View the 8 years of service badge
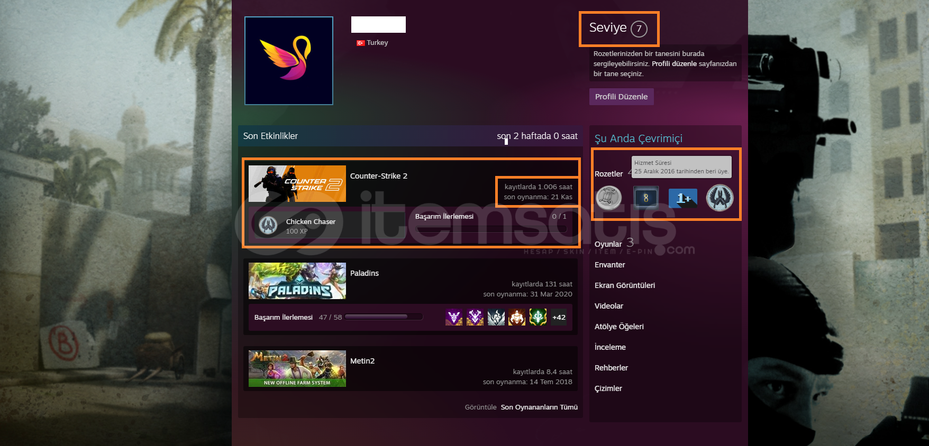929x446 pixels. click(x=646, y=198)
